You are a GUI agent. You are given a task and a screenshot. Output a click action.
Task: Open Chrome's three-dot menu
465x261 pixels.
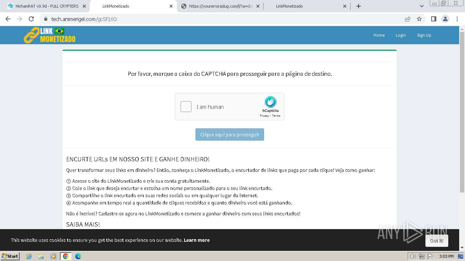[457, 19]
